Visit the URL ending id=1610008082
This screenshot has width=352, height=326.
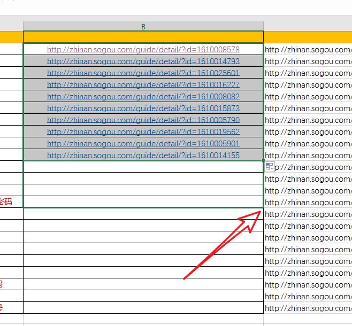tap(143, 96)
